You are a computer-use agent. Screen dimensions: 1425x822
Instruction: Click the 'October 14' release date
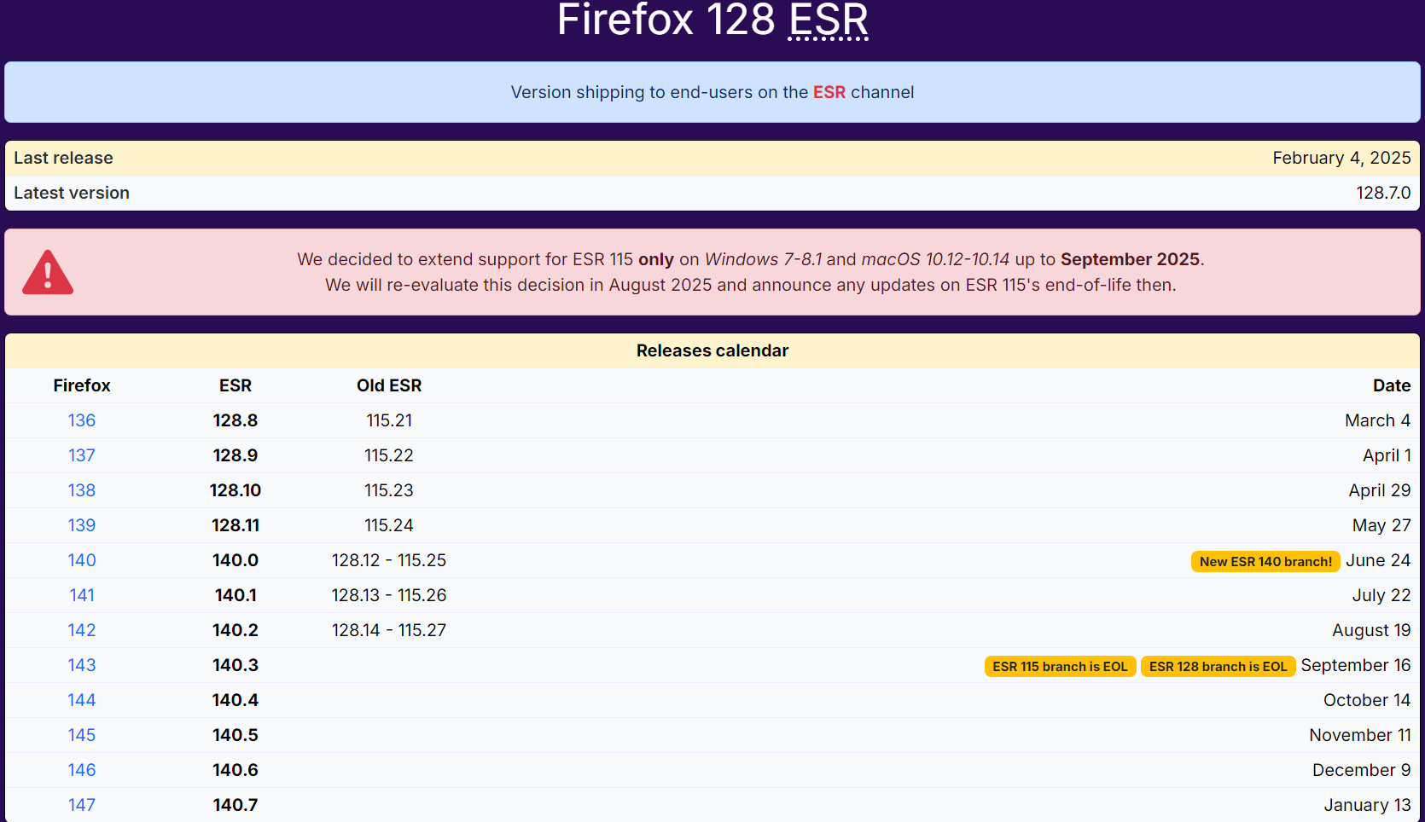[x=1367, y=700]
